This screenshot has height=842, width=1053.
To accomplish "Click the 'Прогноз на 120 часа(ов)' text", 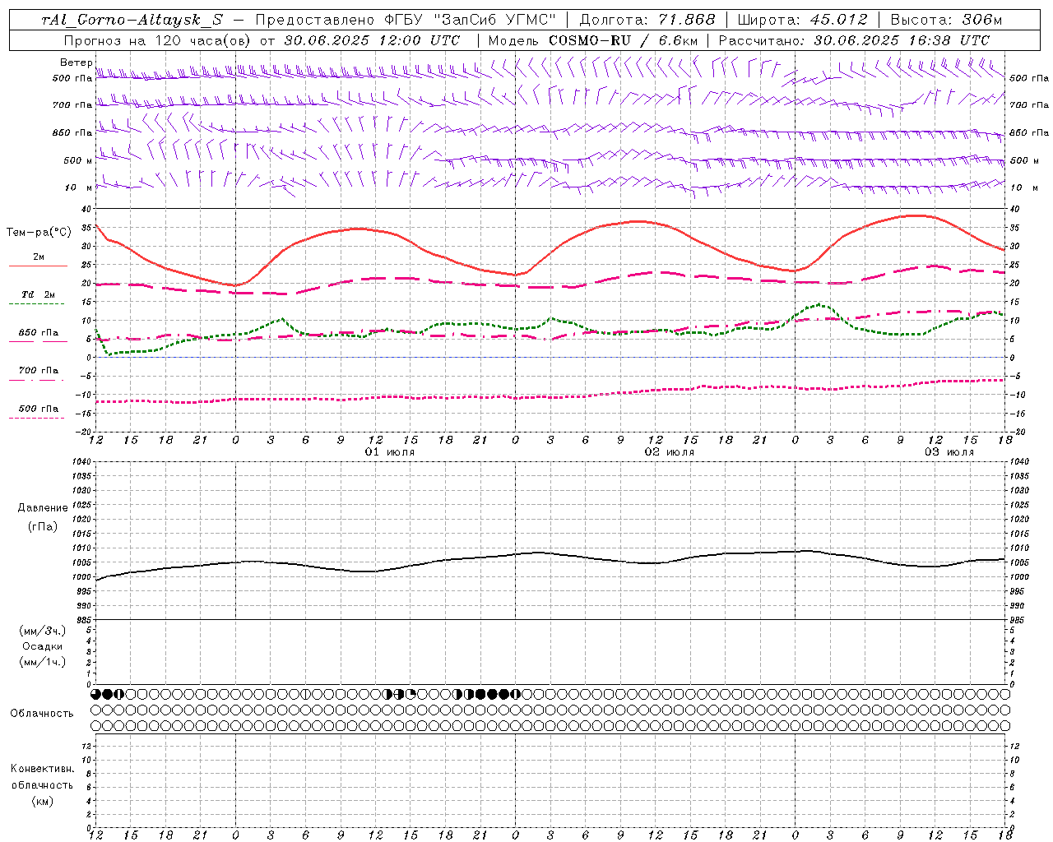I will click(x=158, y=40).
